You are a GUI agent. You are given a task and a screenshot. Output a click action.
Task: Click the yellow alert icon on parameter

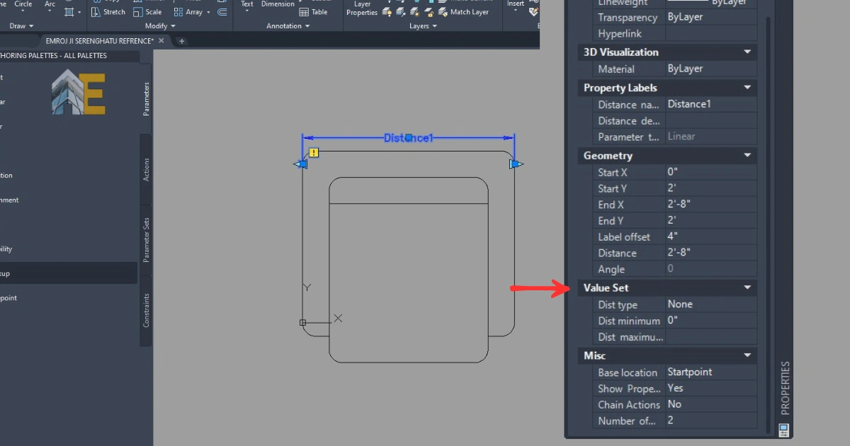point(314,152)
